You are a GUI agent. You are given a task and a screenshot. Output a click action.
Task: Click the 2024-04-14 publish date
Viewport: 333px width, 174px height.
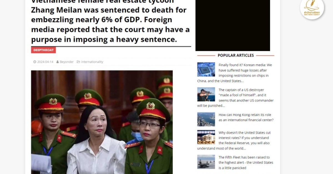pos(45,62)
